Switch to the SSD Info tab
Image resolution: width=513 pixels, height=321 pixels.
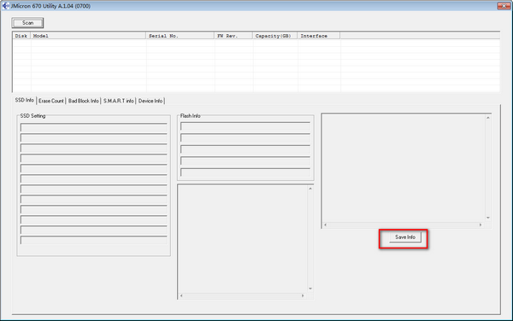point(25,100)
